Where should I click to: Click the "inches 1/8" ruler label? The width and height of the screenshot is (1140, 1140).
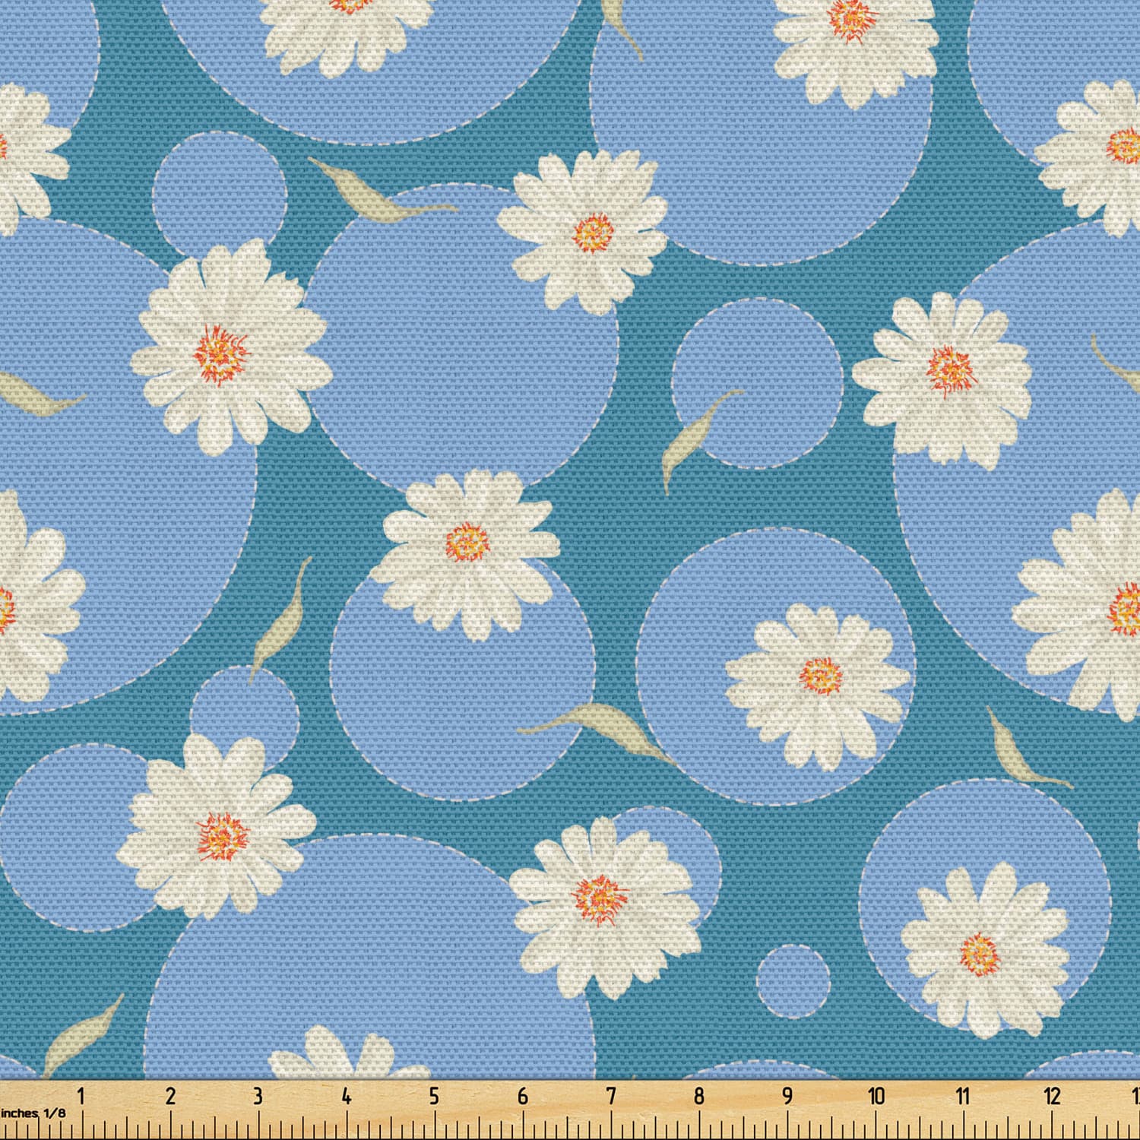point(33,1113)
